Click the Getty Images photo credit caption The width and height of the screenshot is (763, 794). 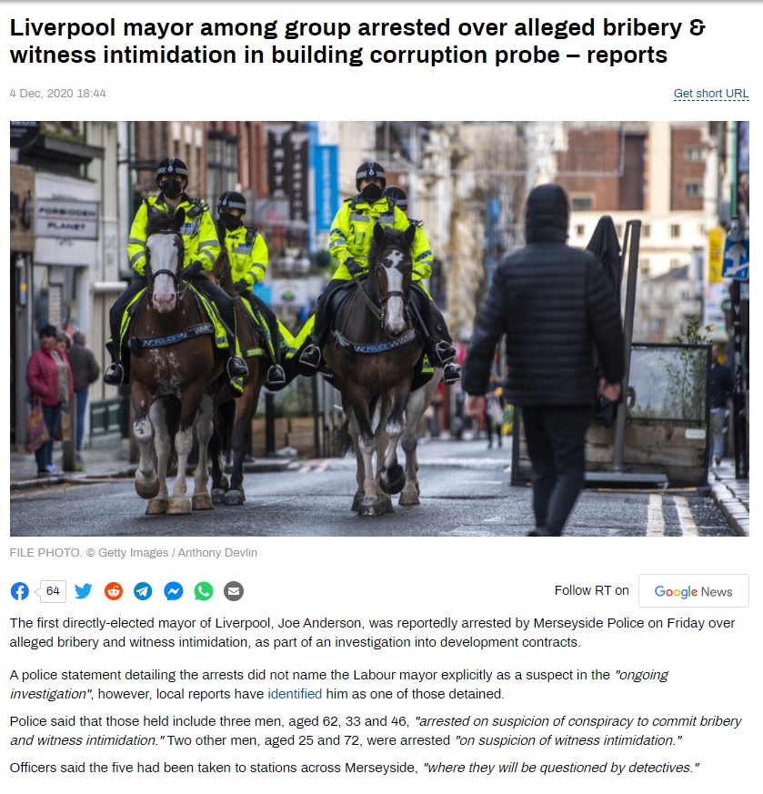pos(134,552)
